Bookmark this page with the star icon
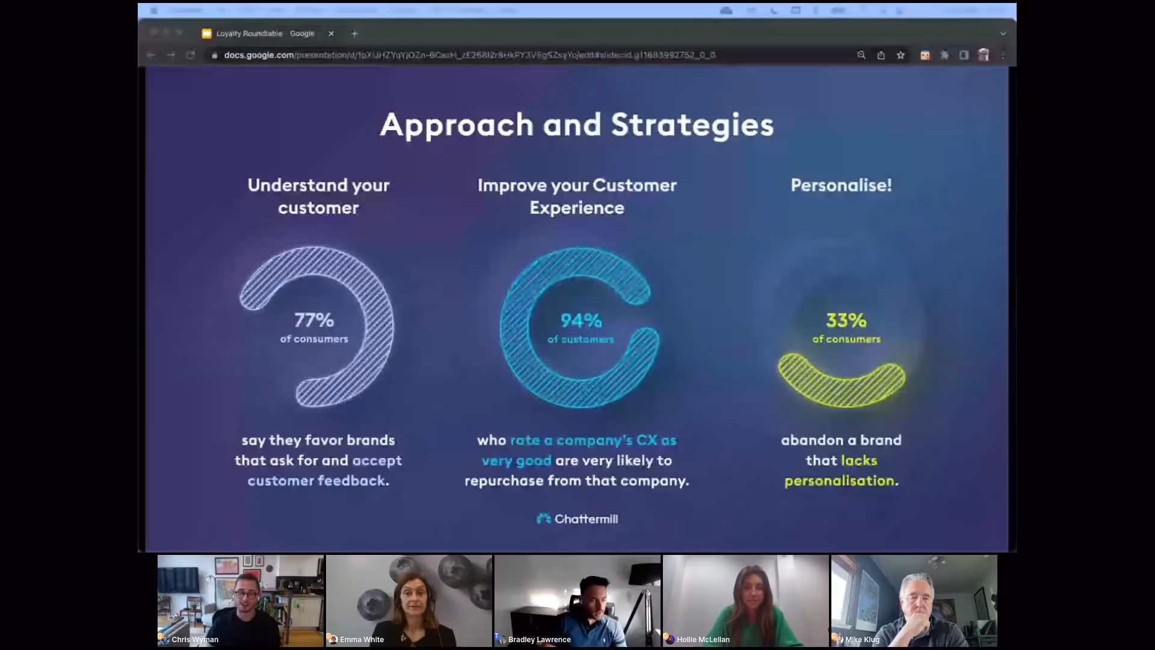 (x=901, y=55)
